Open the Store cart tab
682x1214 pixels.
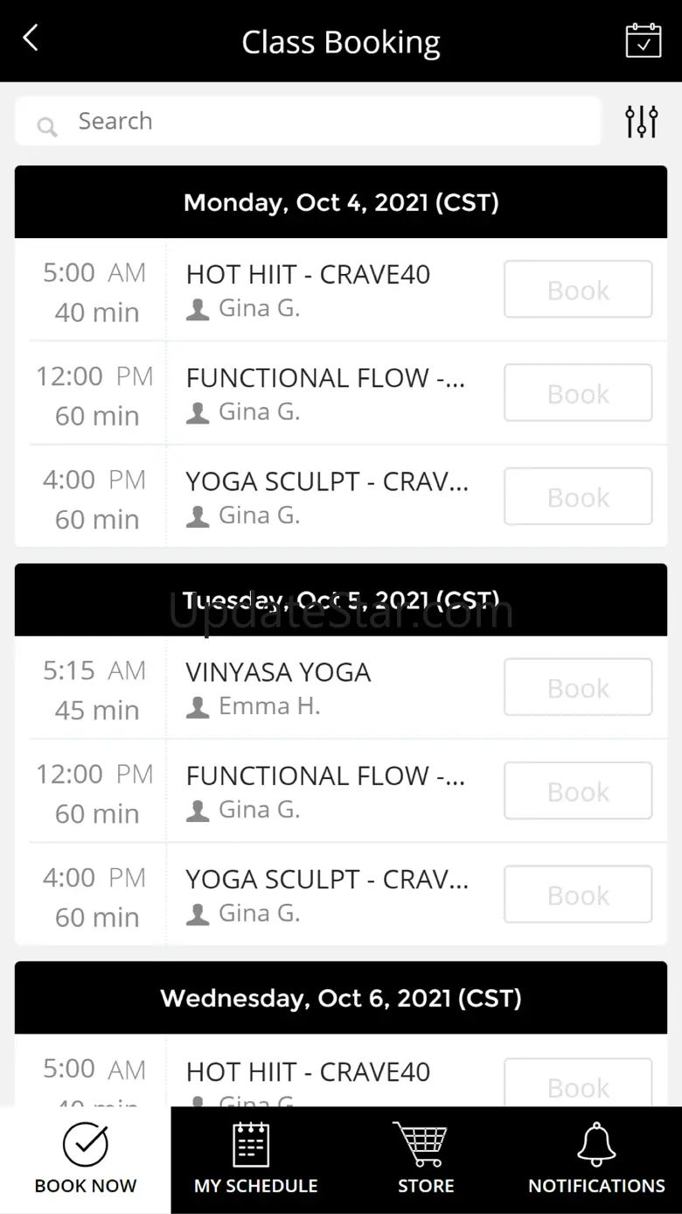pos(426,1160)
